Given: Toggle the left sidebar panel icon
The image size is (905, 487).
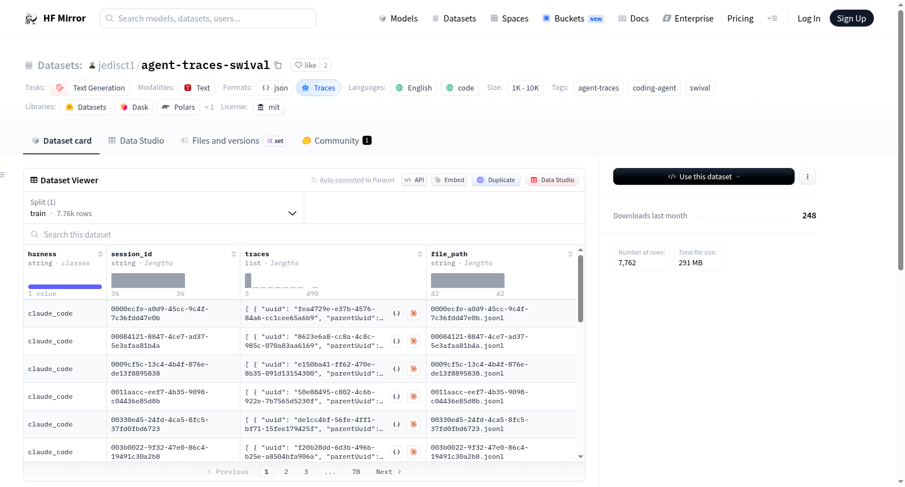Looking at the screenshot, I should pyautogui.click(x=3, y=175).
